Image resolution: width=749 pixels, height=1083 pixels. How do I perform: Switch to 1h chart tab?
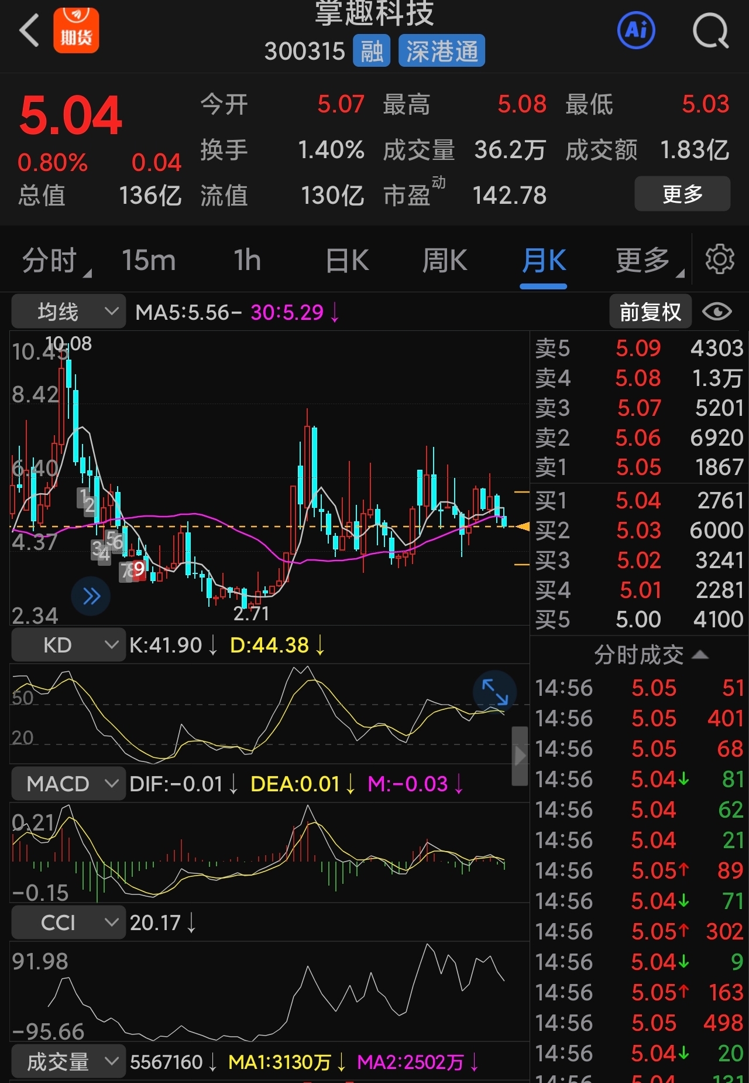[247, 260]
